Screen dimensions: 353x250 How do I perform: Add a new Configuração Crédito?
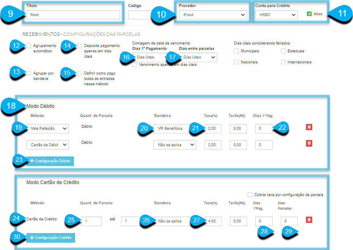coord(51,238)
